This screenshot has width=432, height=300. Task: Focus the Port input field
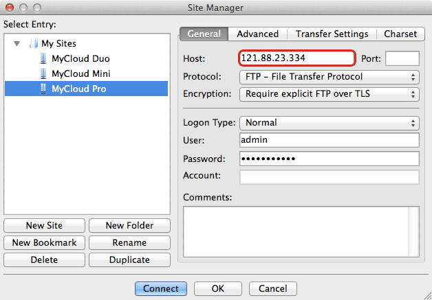[x=402, y=58]
